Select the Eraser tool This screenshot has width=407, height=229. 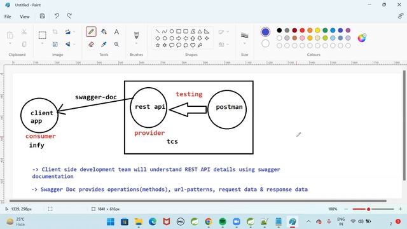[x=91, y=45]
